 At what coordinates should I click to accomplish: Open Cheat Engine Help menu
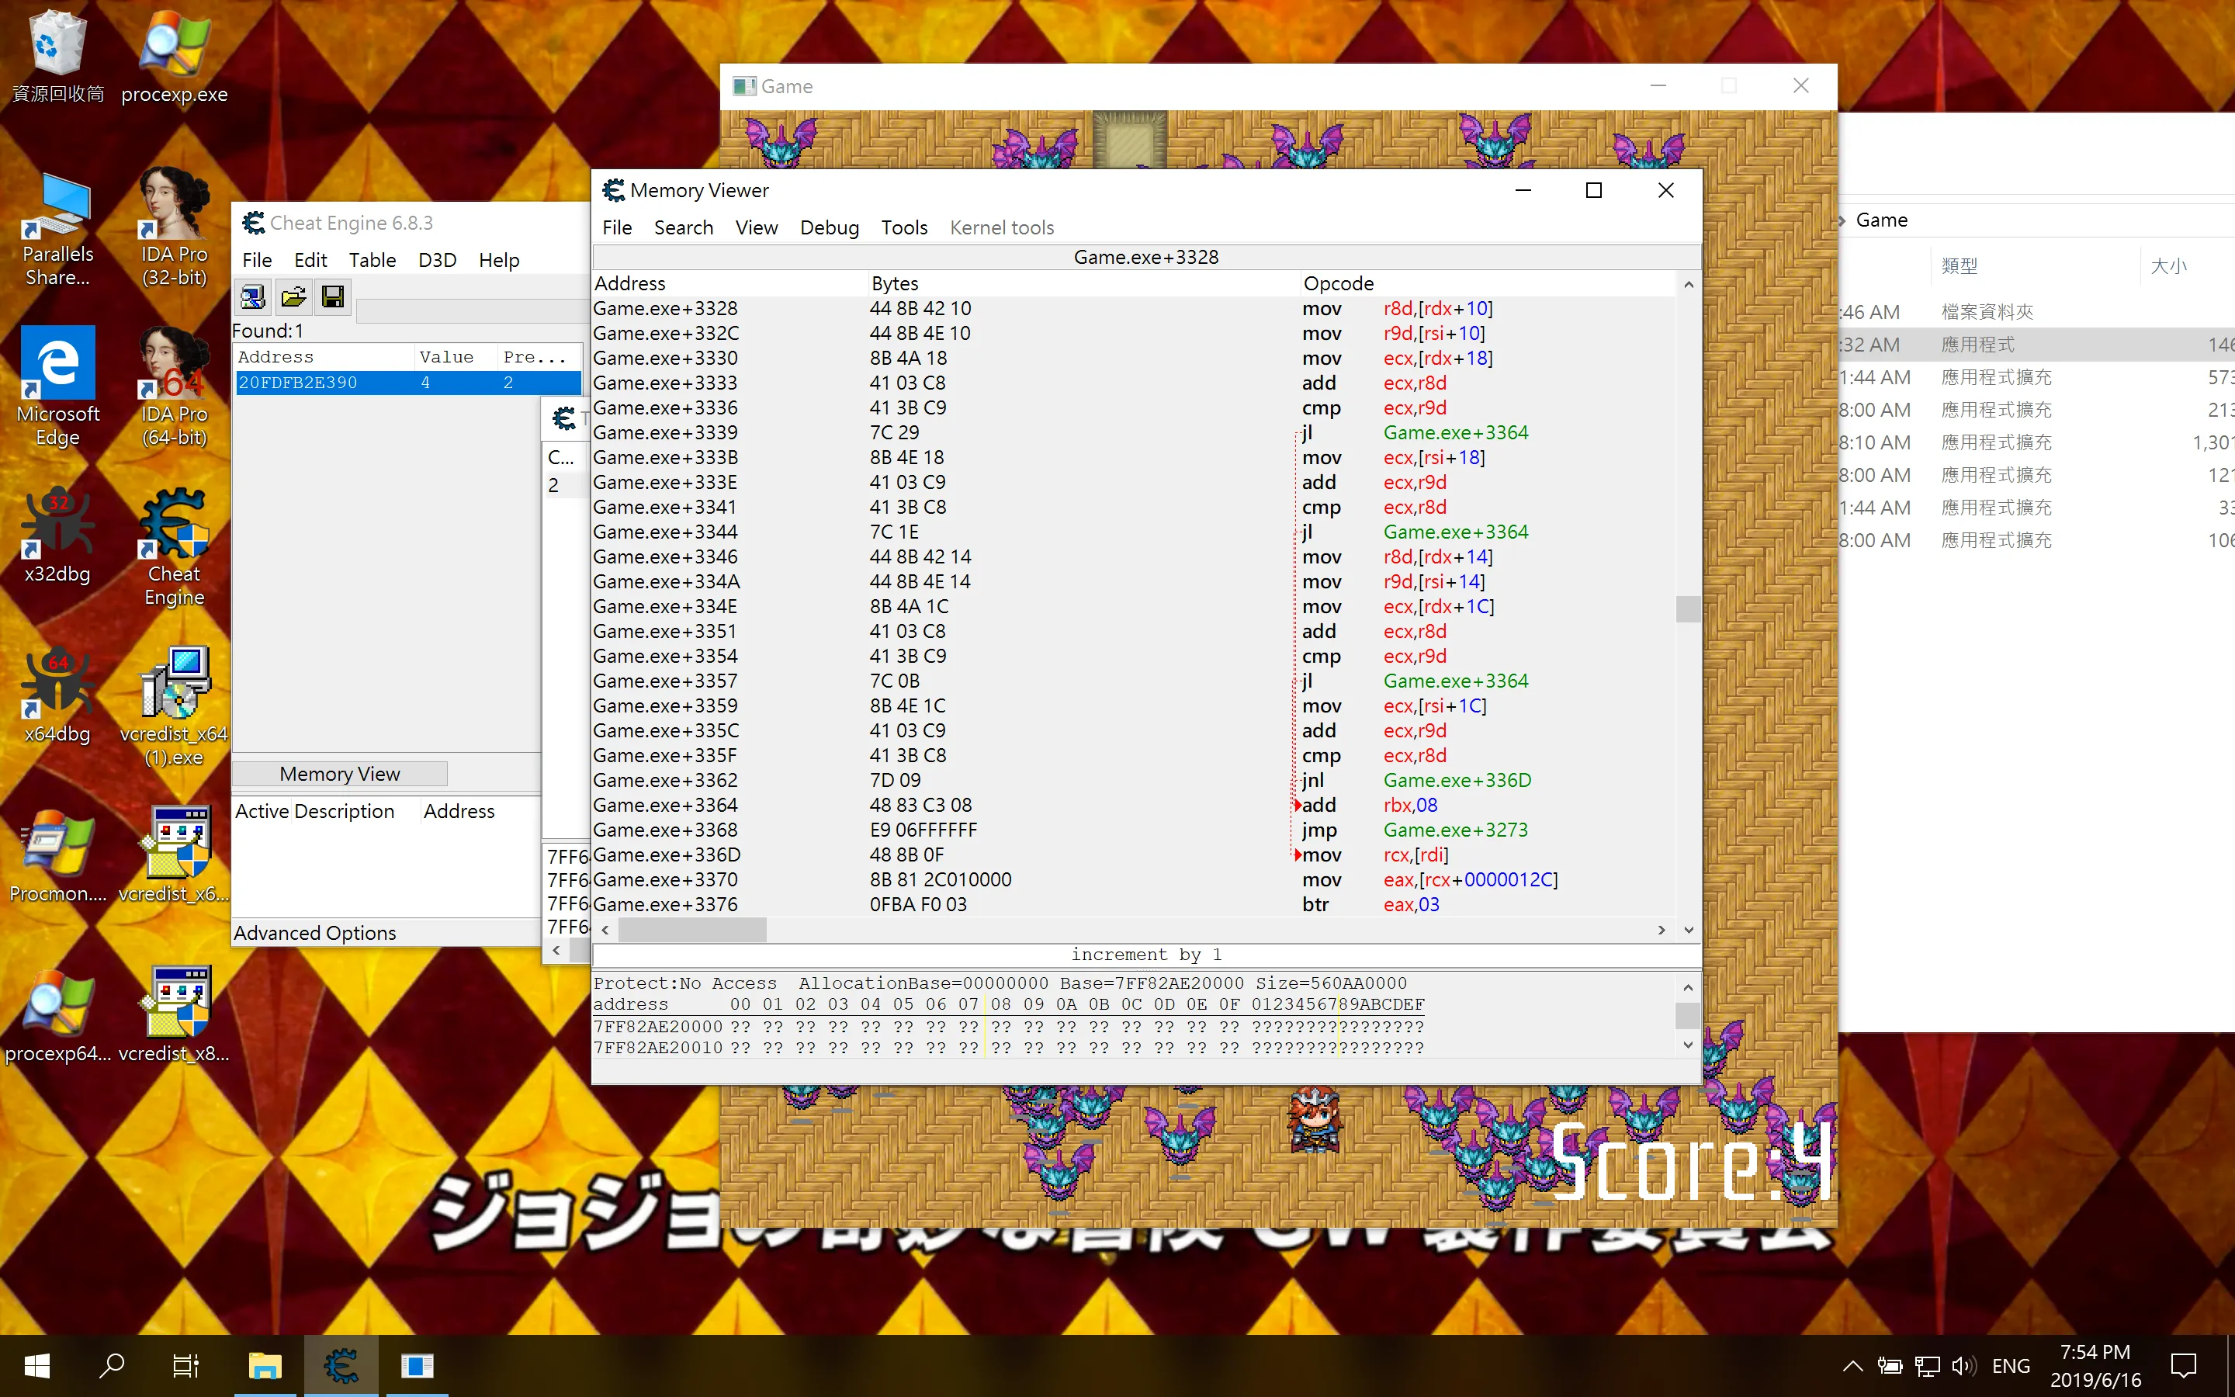click(x=499, y=261)
